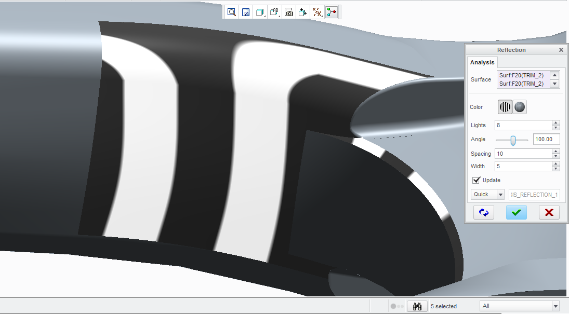Click the Spacing value field
The image size is (569, 314).
(523, 154)
